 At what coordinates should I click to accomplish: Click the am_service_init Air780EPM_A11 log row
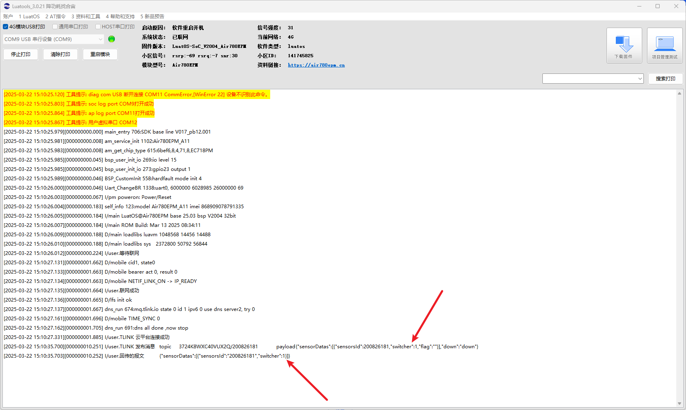pos(97,141)
